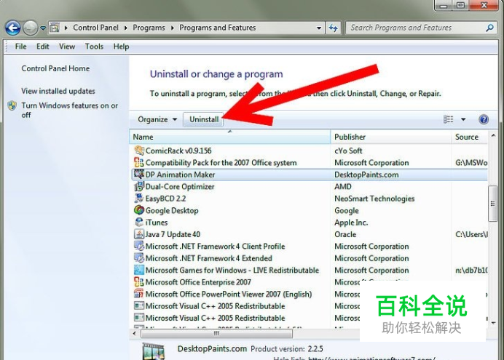Click the change view icon

coord(449,119)
